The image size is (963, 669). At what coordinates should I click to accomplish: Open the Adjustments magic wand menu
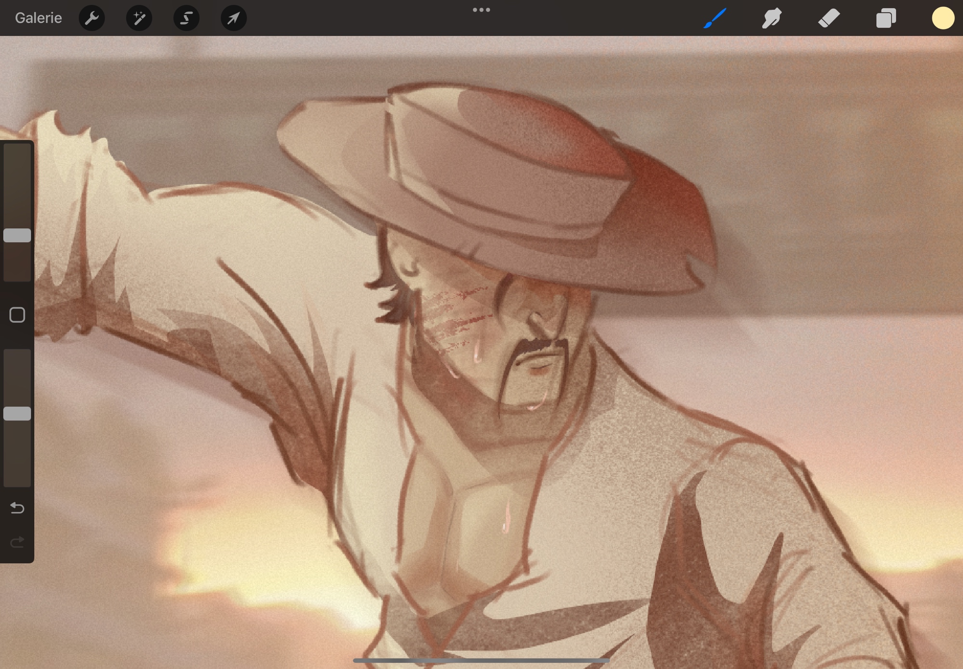click(139, 18)
